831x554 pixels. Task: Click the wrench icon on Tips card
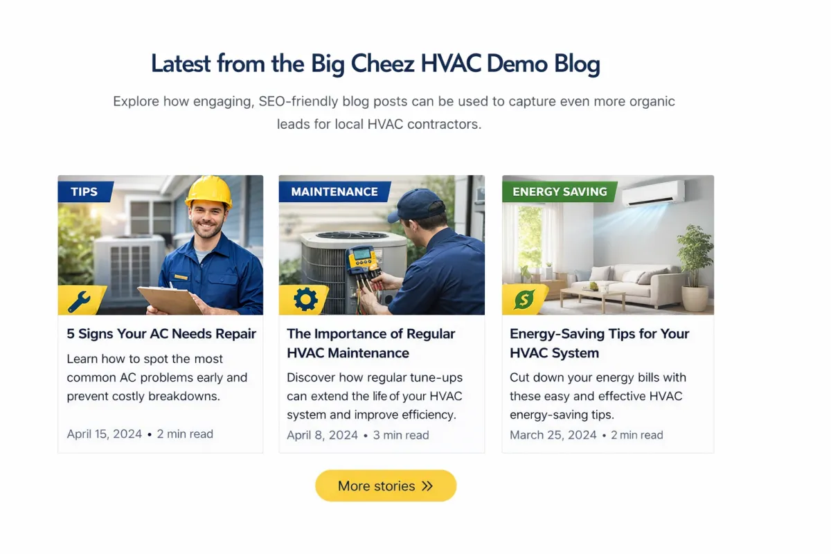(79, 301)
